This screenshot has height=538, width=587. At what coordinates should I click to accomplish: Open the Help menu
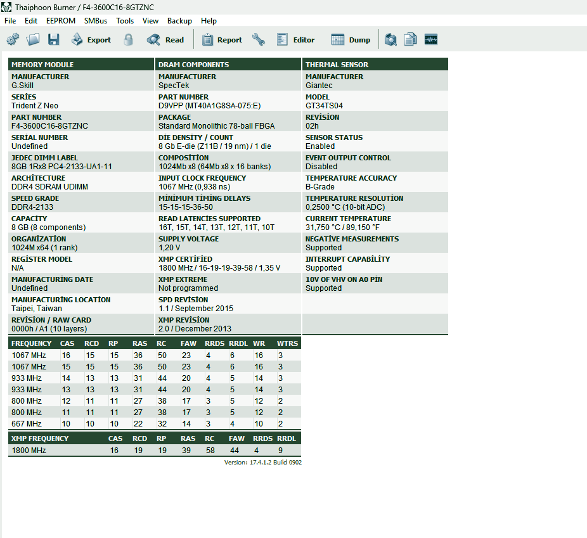click(209, 21)
